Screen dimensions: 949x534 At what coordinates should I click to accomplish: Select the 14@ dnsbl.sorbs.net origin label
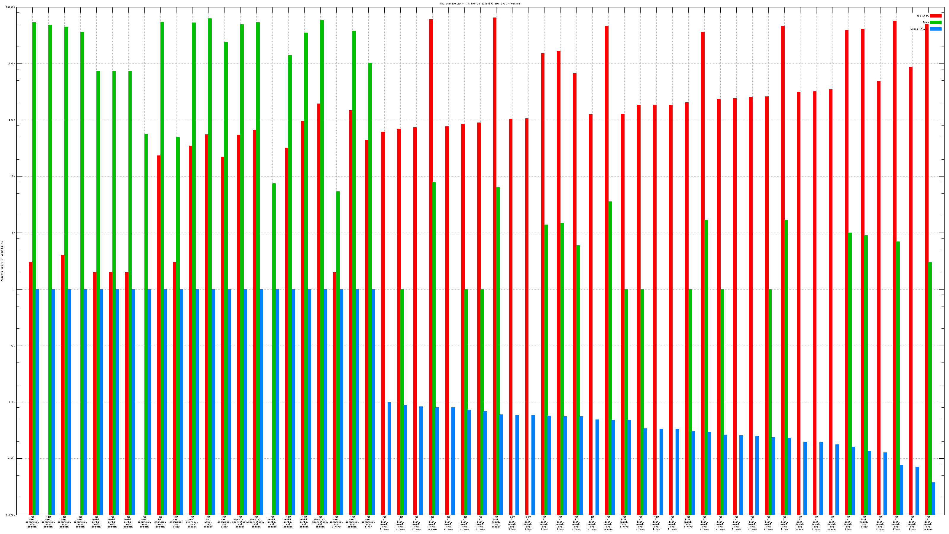click(288, 522)
